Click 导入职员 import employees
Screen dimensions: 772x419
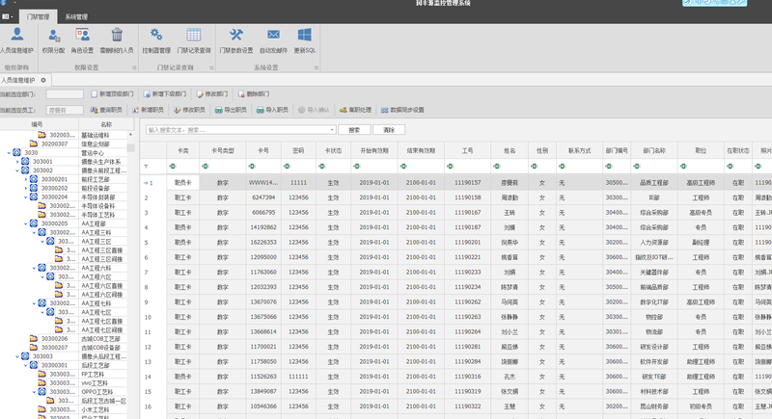pos(272,110)
